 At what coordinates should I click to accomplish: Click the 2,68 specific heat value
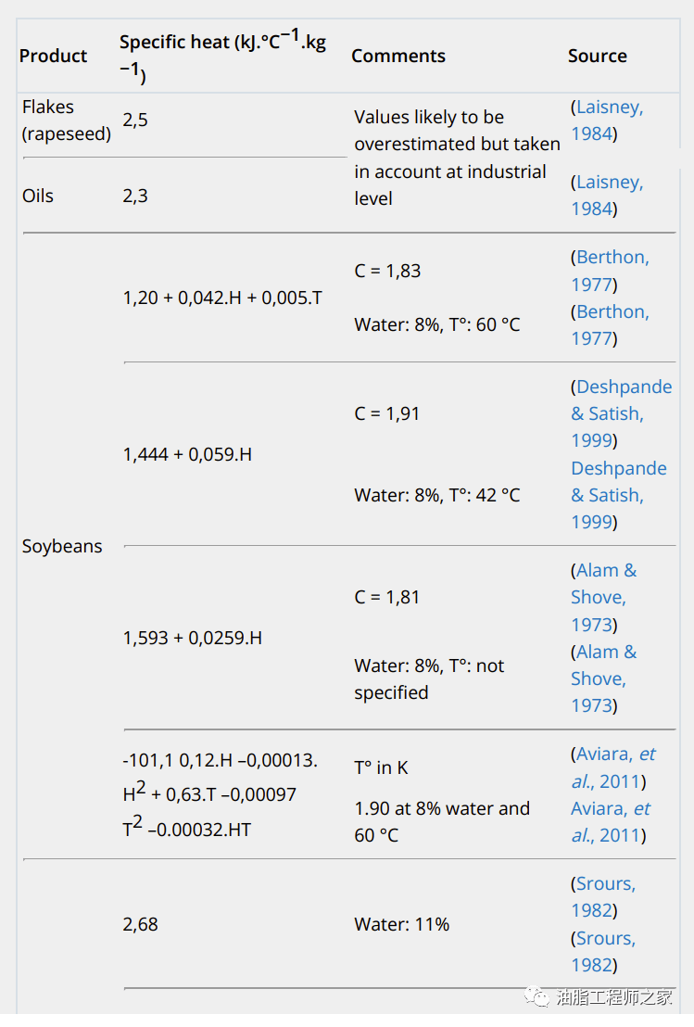[141, 924]
